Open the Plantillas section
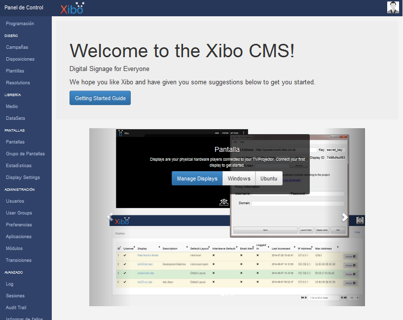The image size is (403, 320). point(15,71)
